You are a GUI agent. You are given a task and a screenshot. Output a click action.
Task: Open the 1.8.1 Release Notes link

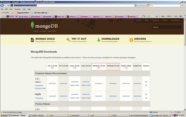pos(40,88)
